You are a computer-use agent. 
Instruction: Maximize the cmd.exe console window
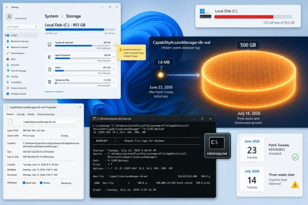(x=202, y=119)
